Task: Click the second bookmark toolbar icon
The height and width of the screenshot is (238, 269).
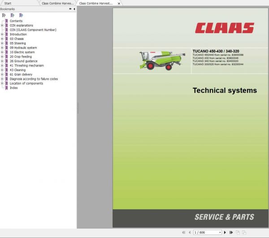Action: coord(13,15)
